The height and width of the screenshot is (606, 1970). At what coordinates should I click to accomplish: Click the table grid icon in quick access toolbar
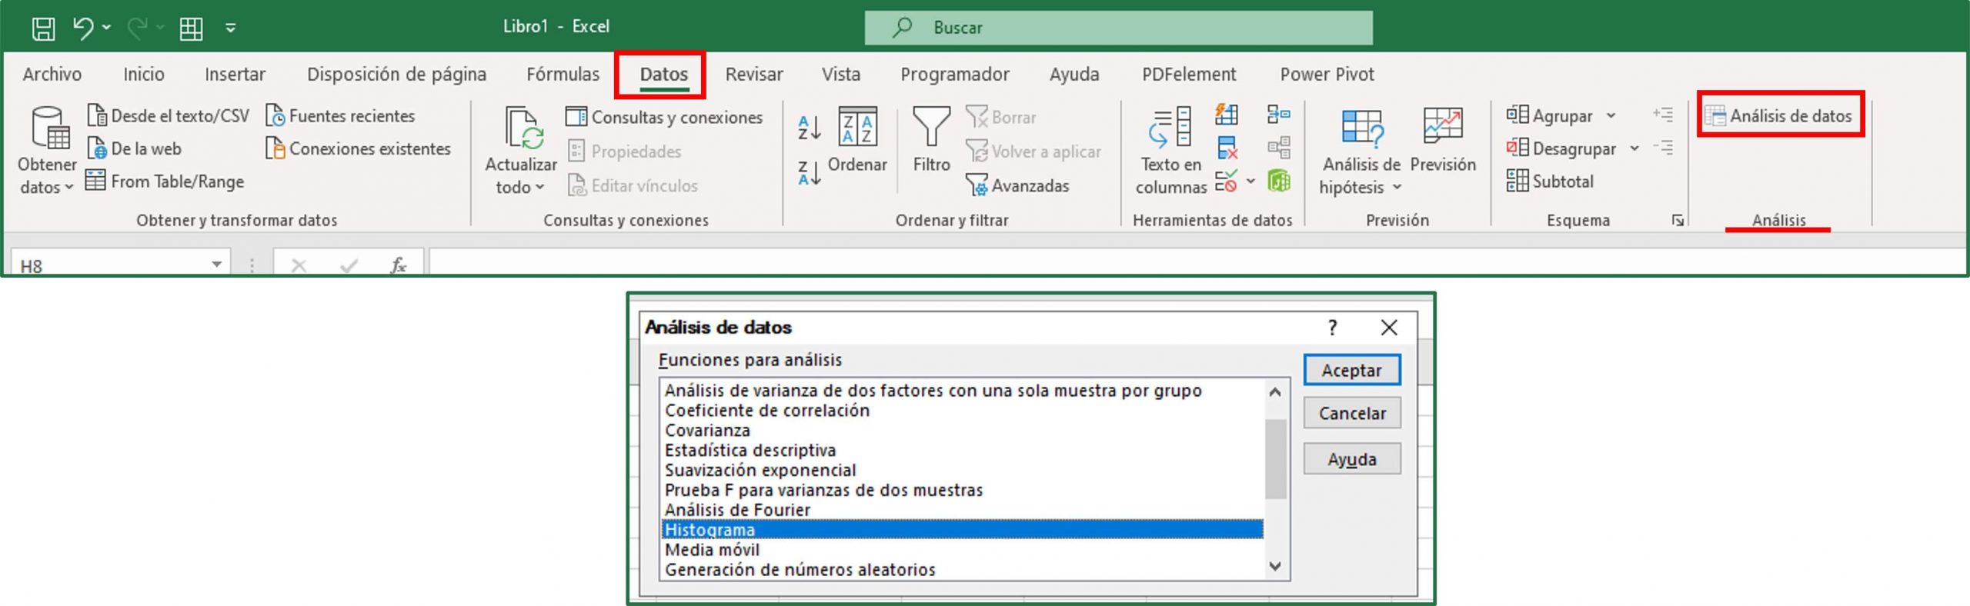[191, 28]
